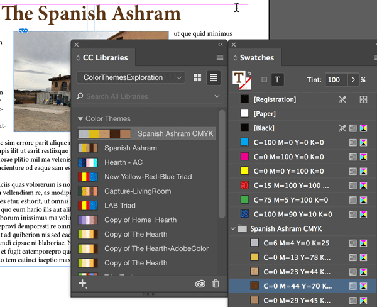
Task: Toggle formatting affects text T button
Action: coord(278,80)
